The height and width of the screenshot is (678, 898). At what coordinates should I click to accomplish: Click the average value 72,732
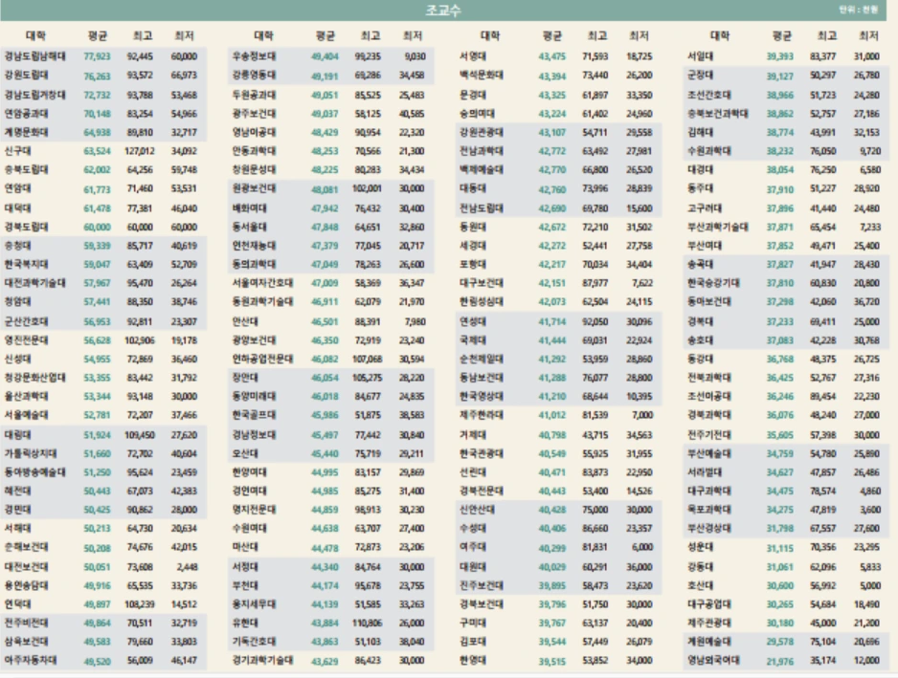(97, 95)
